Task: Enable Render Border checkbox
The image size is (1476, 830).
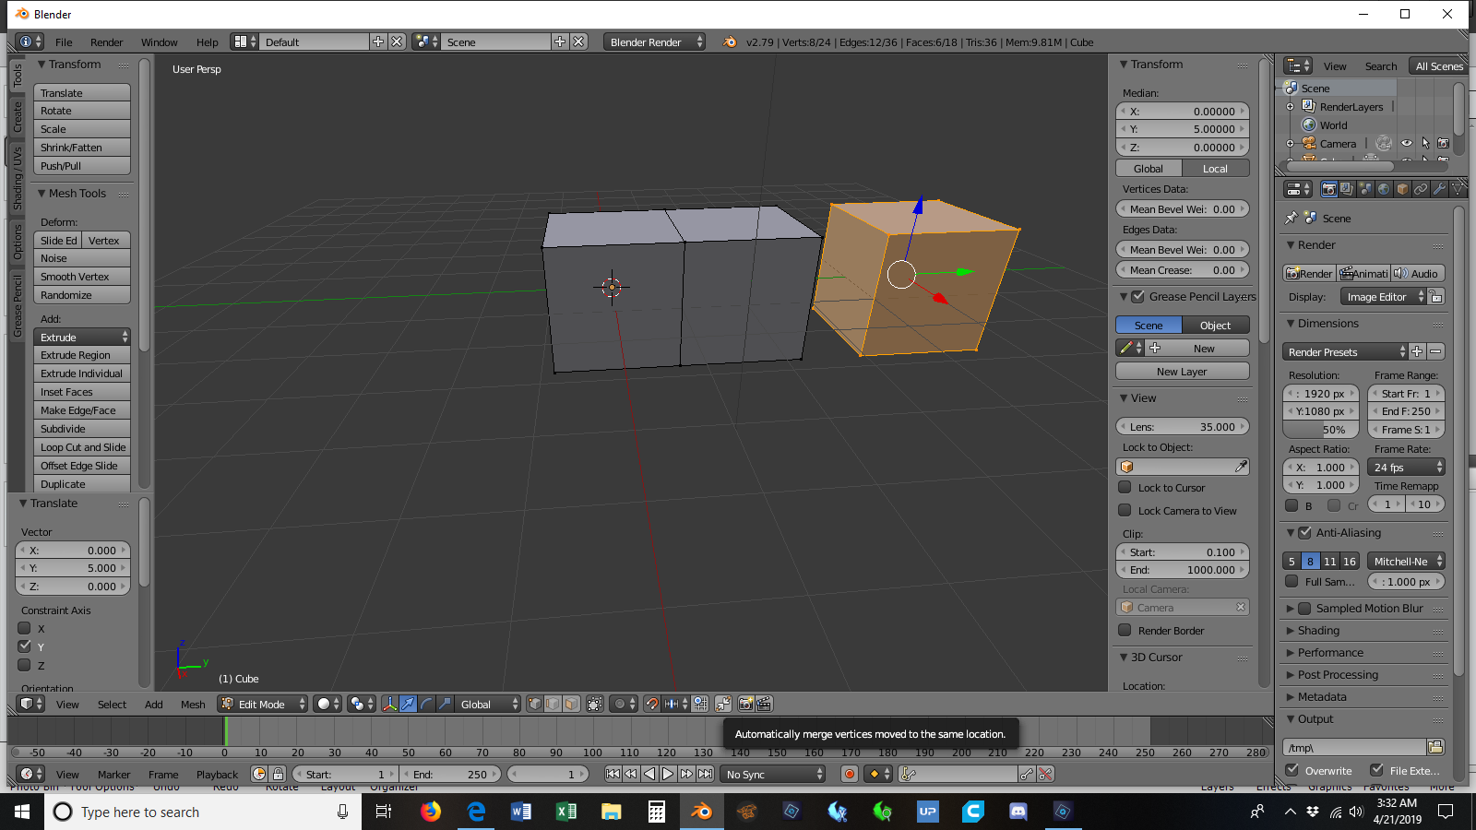Action: pos(1125,630)
